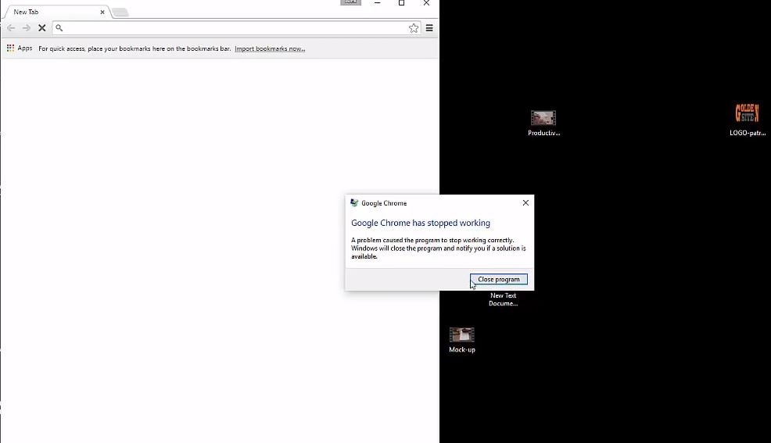Image resolution: width=771 pixels, height=443 pixels.
Task: Click the Chrome profile button in title bar
Action: pyautogui.click(x=350, y=2)
